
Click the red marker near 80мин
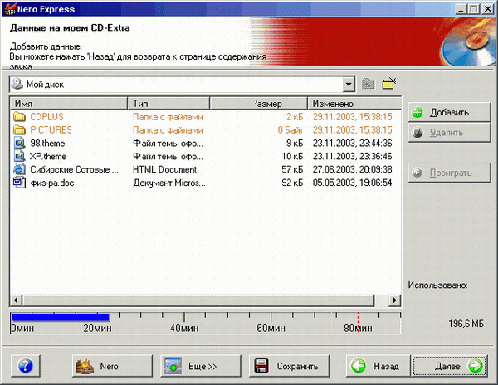(x=358, y=322)
